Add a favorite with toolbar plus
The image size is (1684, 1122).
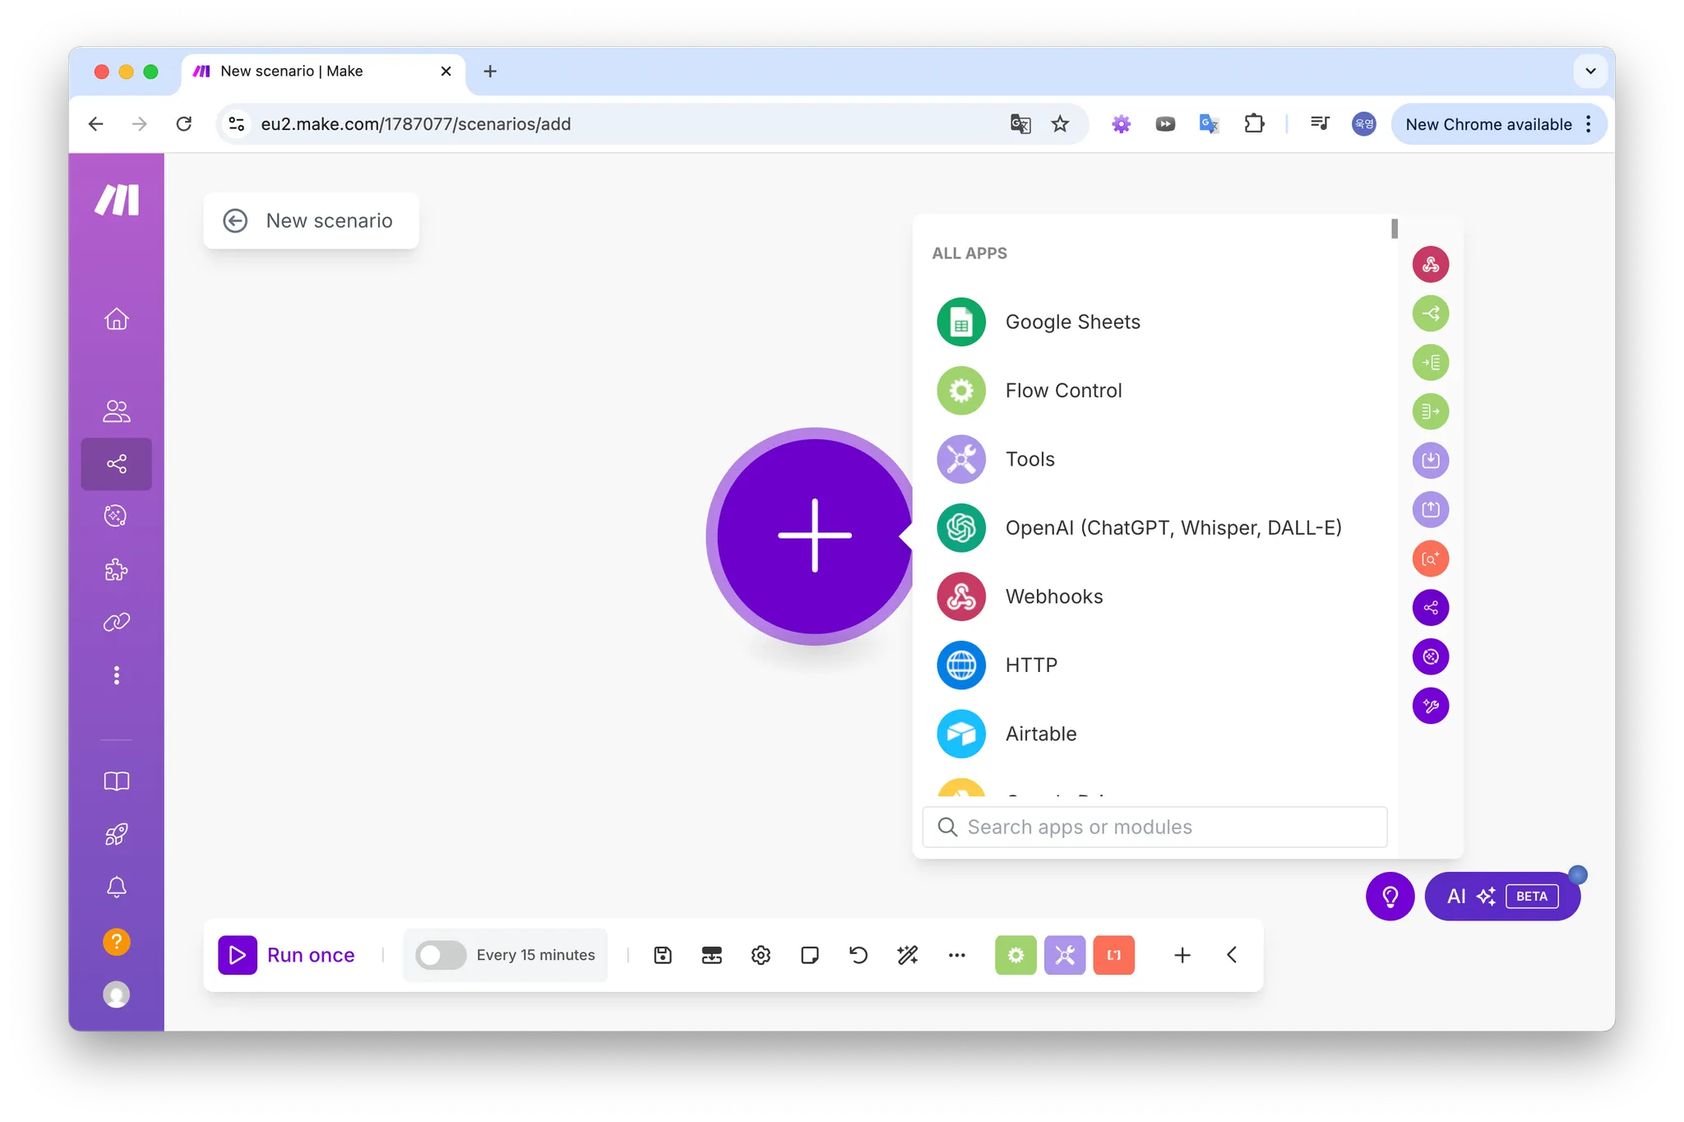coord(1182,955)
